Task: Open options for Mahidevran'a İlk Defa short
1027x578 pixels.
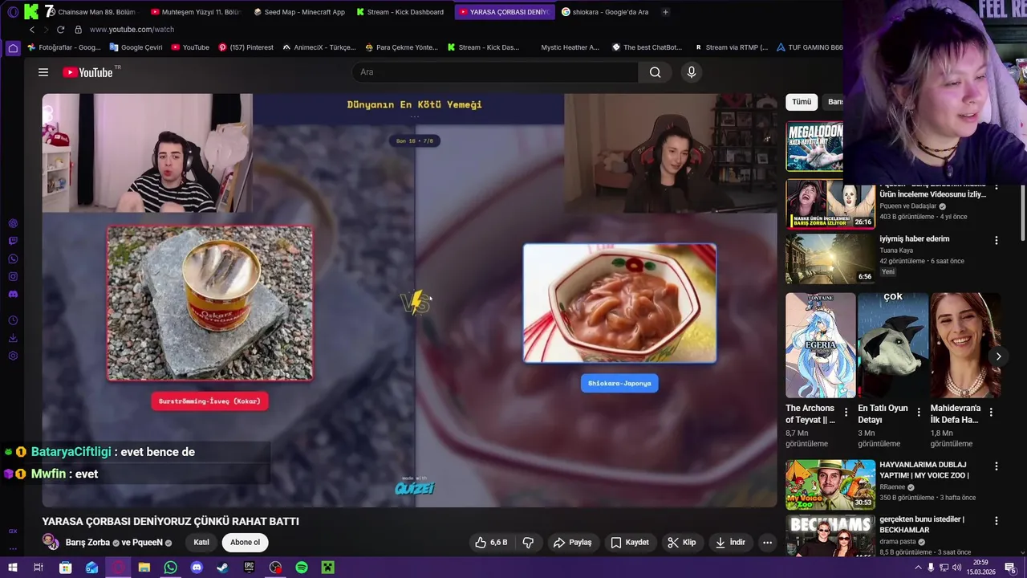Action: tap(991, 413)
